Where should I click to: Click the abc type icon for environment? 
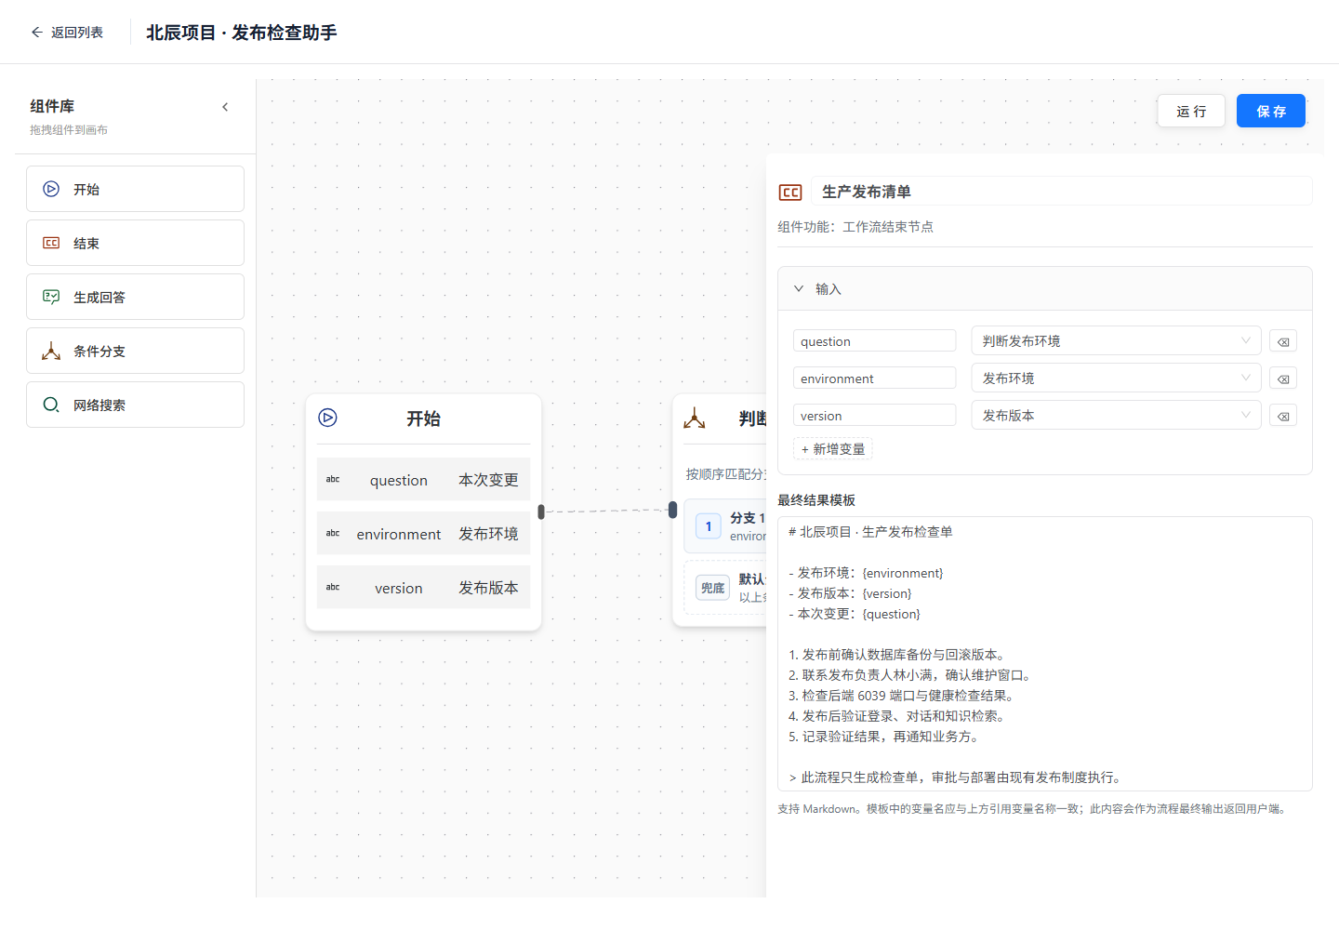tap(333, 534)
